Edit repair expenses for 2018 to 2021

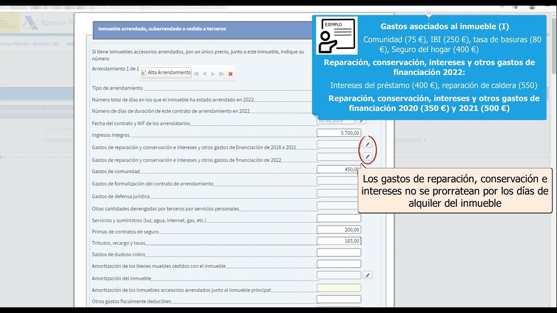tap(367, 144)
